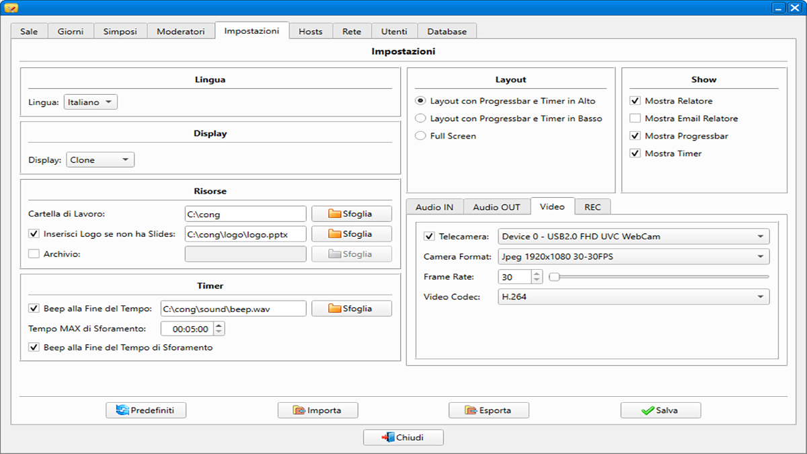Screen dimensions: 807x454
Task: Open the Database tab
Action: pyautogui.click(x=447, y=32)
